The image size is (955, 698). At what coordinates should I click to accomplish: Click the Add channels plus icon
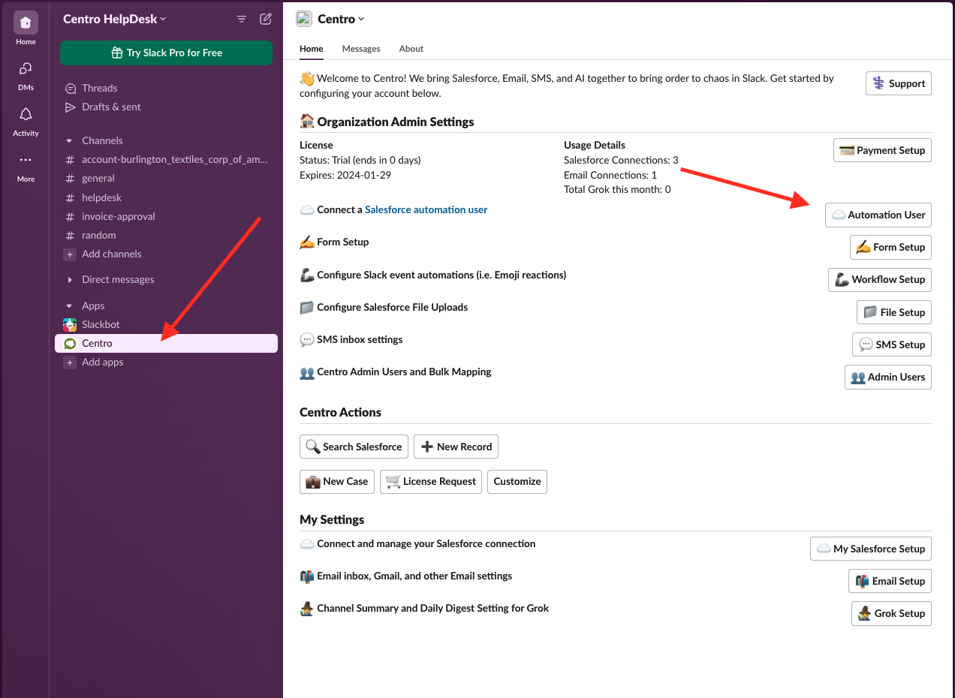69,254
